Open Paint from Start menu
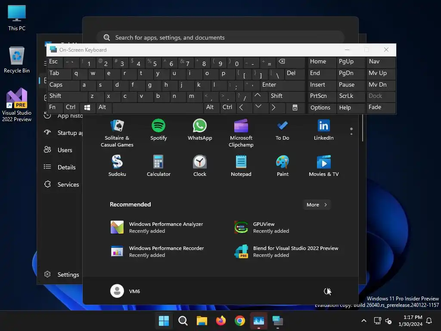The width and height of the screenshot is (441, 331). pos(283,166)
